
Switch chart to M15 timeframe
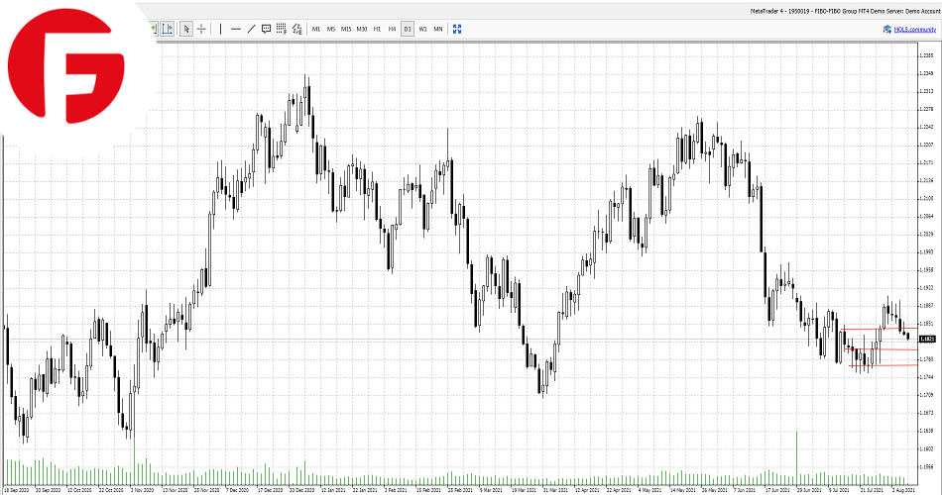346,29
